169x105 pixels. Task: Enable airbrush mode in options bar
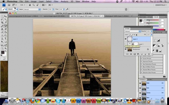(67, 9)
